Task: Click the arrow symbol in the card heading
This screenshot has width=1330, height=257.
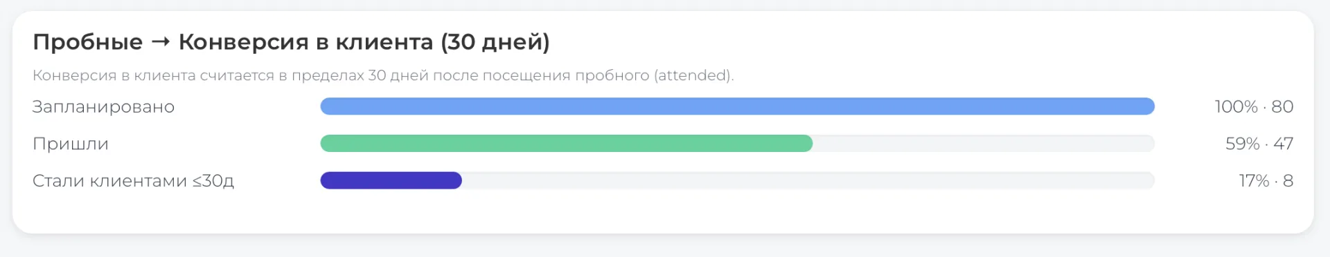Action: click(x=161, y=42)
